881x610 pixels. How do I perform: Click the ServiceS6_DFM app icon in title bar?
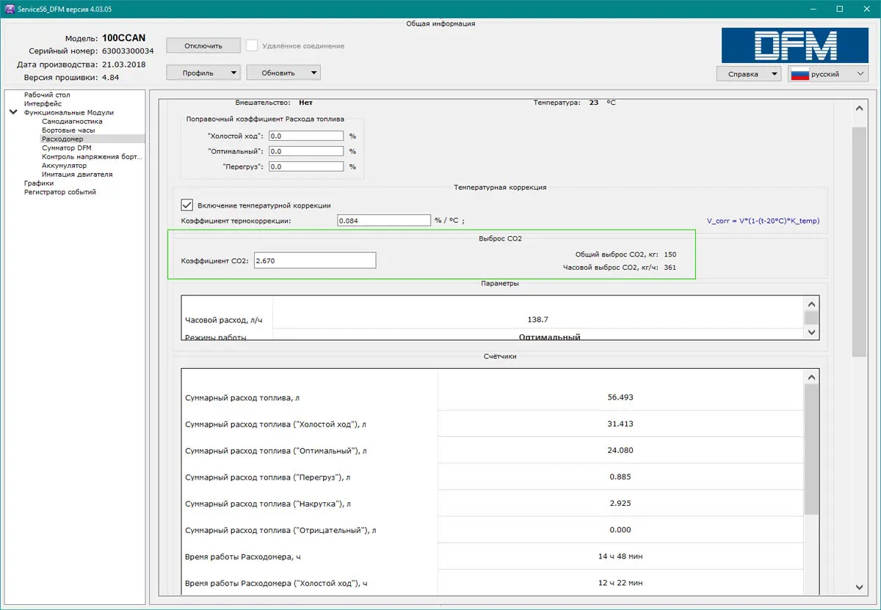coord(10,9)
